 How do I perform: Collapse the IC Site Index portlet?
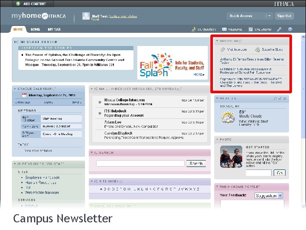92,181
